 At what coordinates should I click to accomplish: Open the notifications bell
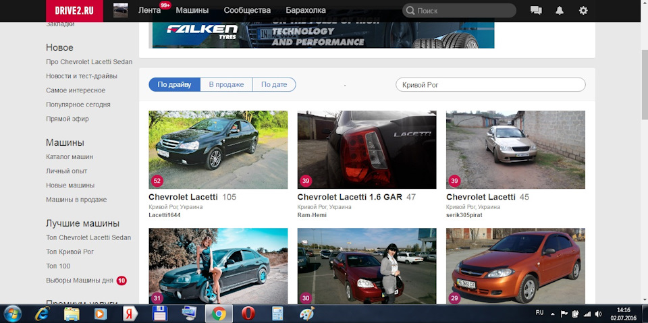[560, 11]
